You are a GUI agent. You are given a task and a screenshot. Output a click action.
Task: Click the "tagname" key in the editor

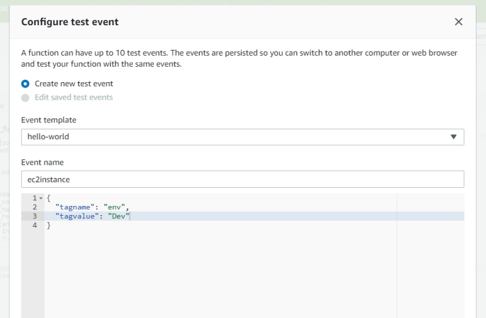[x=75, y=207]
